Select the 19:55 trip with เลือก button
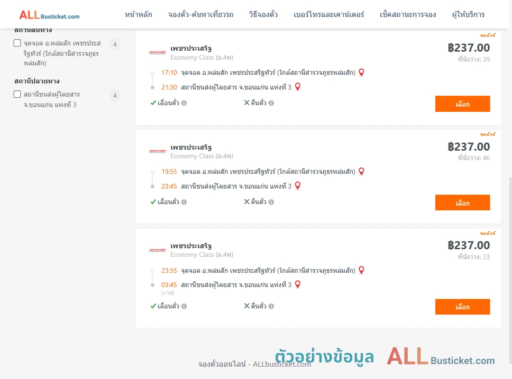This screenshot has width=512, height=379. pos(462,203)
